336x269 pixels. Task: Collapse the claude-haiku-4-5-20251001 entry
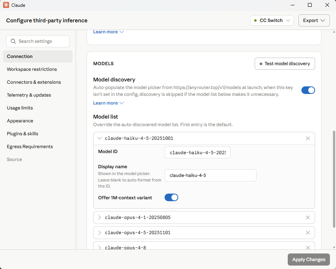tap(100, 138)
